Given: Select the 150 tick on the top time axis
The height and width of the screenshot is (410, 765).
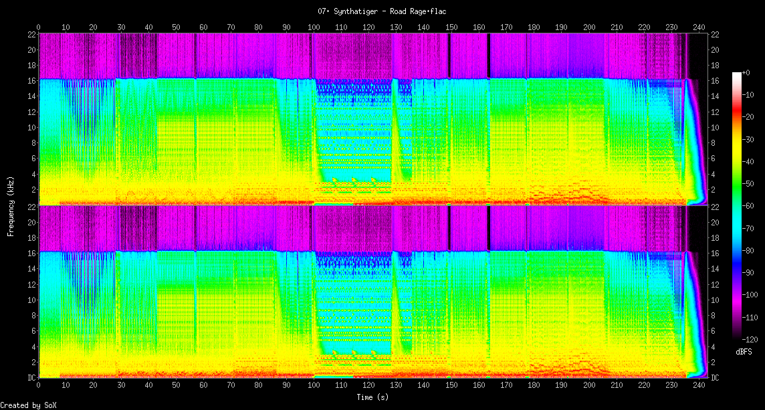Looking at the screenshot, I should coord(451,27).
